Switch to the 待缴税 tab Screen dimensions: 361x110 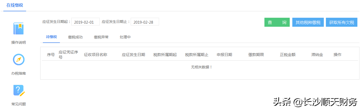tap(51, 37)
